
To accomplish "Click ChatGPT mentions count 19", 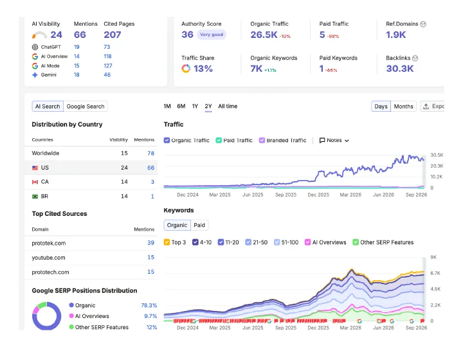I will pyautogui.click(x=77, y=47).
